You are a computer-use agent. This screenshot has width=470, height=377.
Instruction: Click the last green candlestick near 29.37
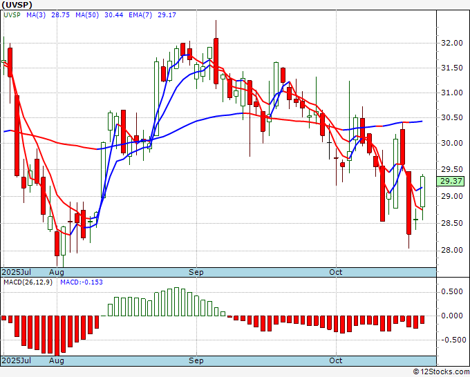click(x=422, y=192)
